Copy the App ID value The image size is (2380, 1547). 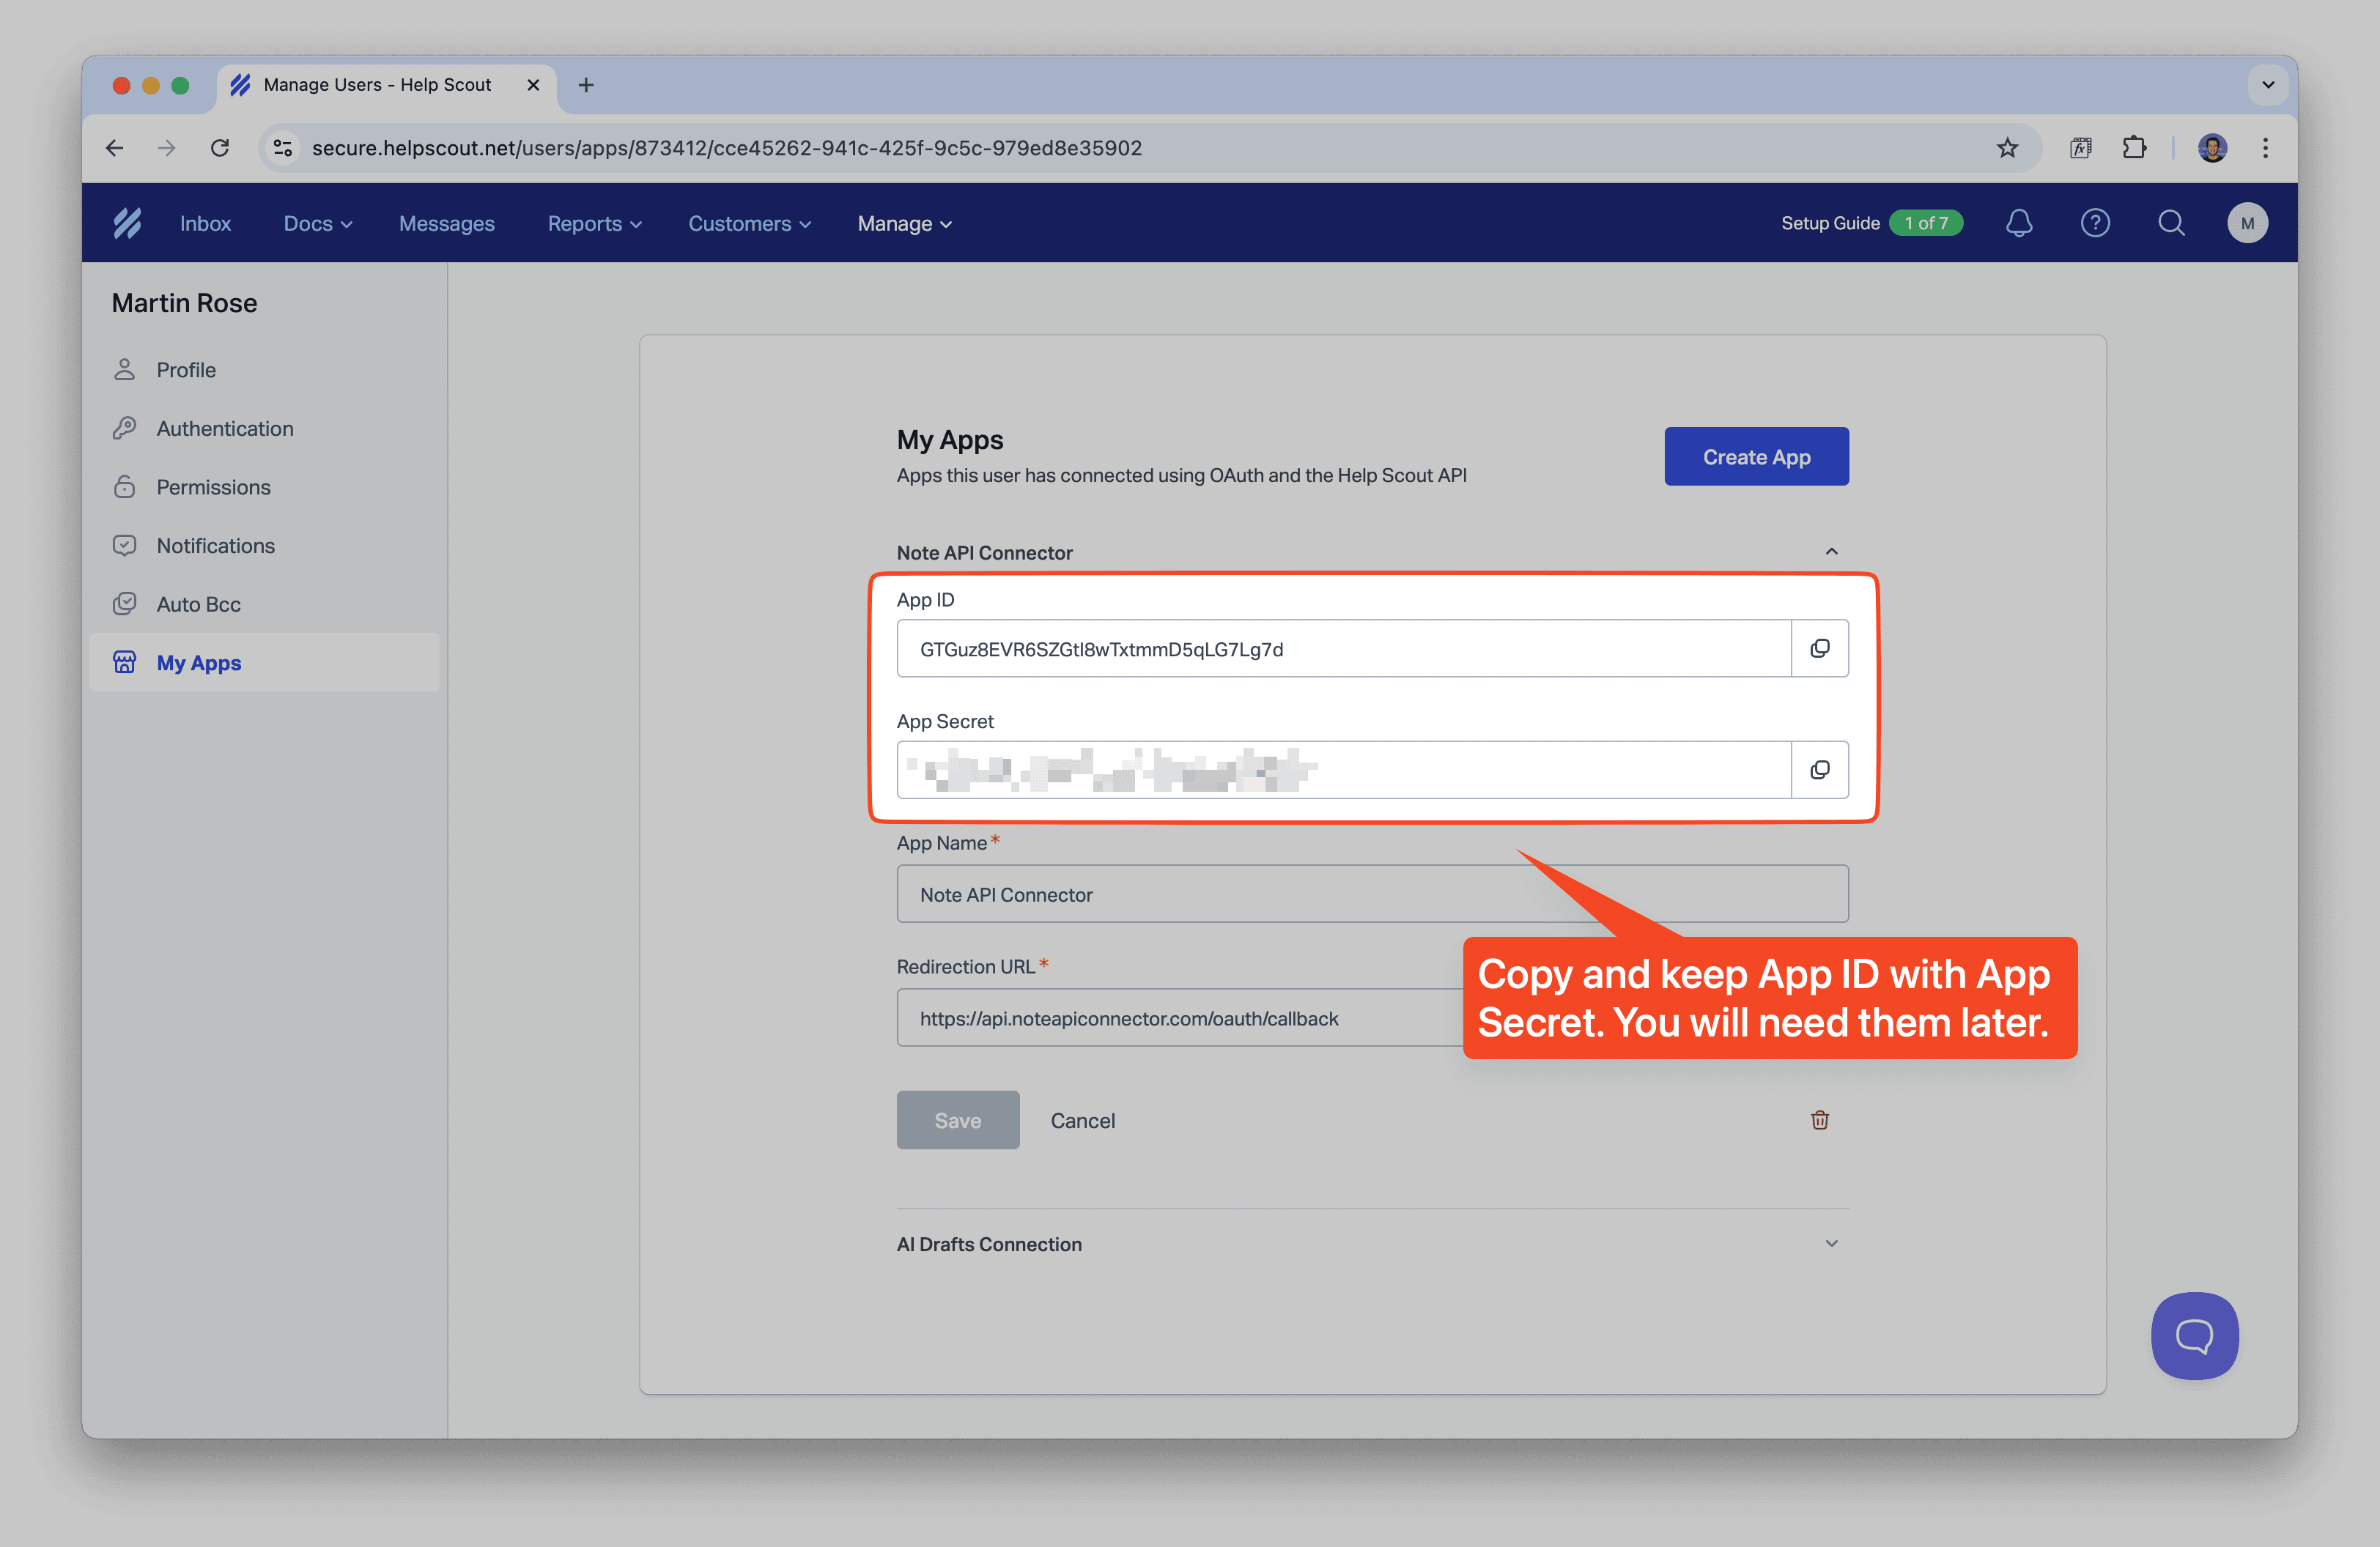click(1819, 648)
